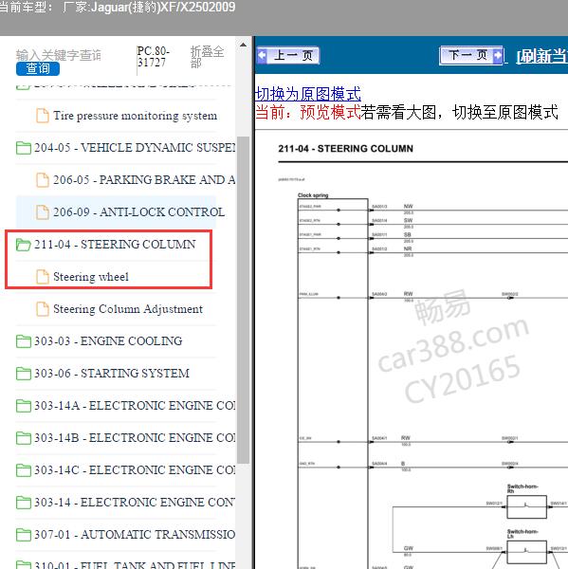Click the Switch-horn-Rh component in diagram
Image resolution: width=568 pixels, height=569 pixels.
pos(526,506)
